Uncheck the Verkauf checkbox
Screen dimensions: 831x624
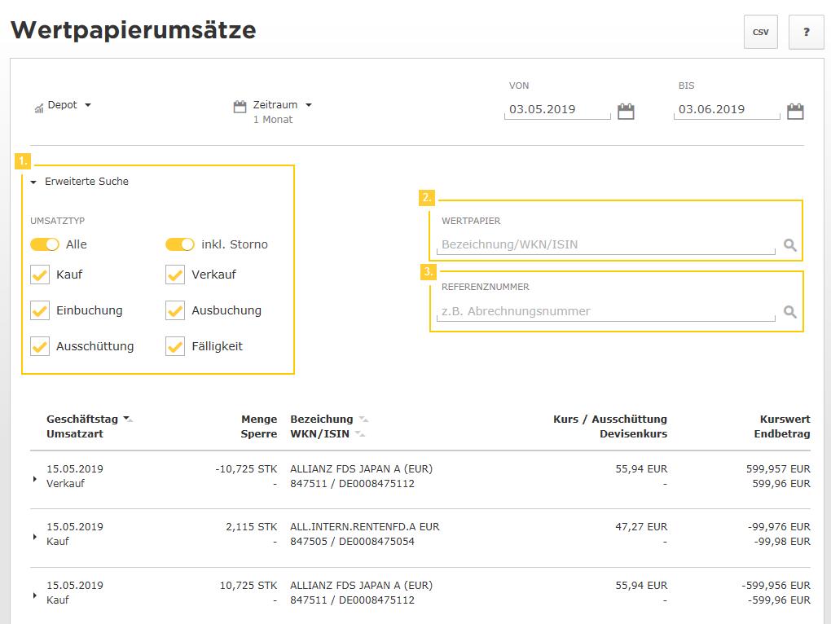click(x=175, y=275)
